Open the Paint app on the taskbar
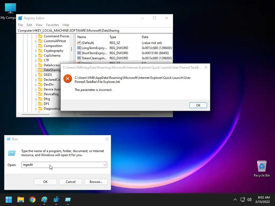 click(44, 200)
